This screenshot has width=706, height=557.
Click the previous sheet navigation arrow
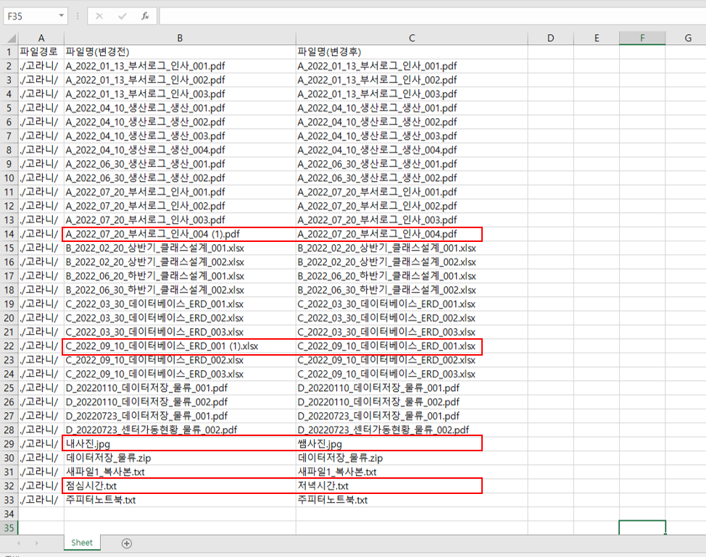click(x=18, y=543)
